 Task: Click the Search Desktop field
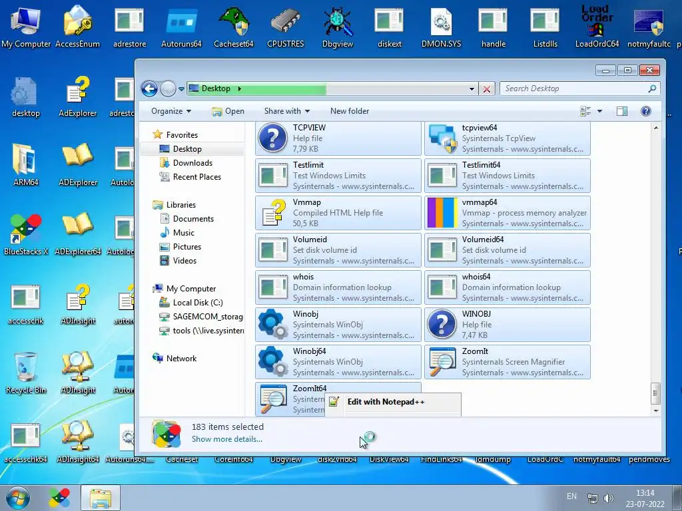pyautogui.click(x=579, y=88)
